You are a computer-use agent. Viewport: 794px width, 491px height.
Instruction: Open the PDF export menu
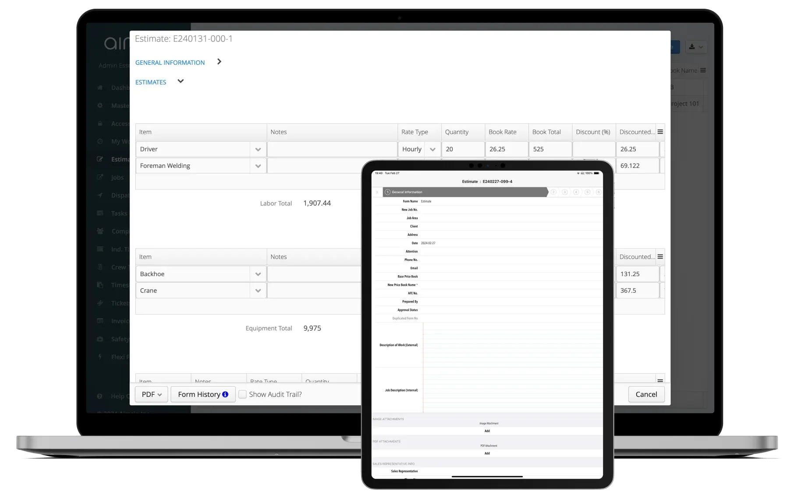click(151, 394)
